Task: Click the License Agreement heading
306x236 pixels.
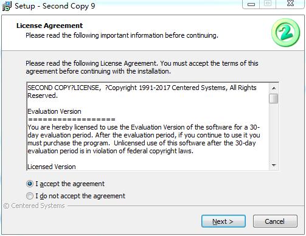Action: coord(49,26)
